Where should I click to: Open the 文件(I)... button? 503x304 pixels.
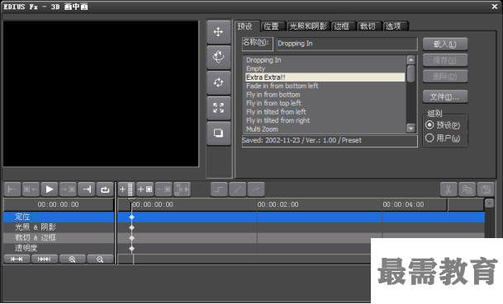(445, 96)
